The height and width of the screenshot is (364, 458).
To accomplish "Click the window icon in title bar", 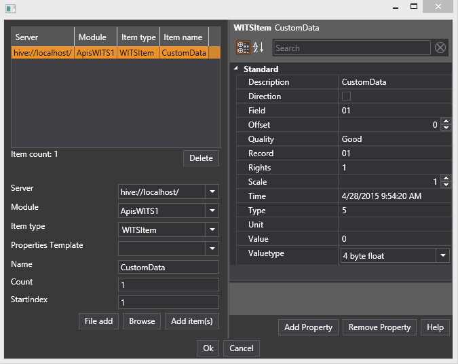I will [x=10, y=9].
